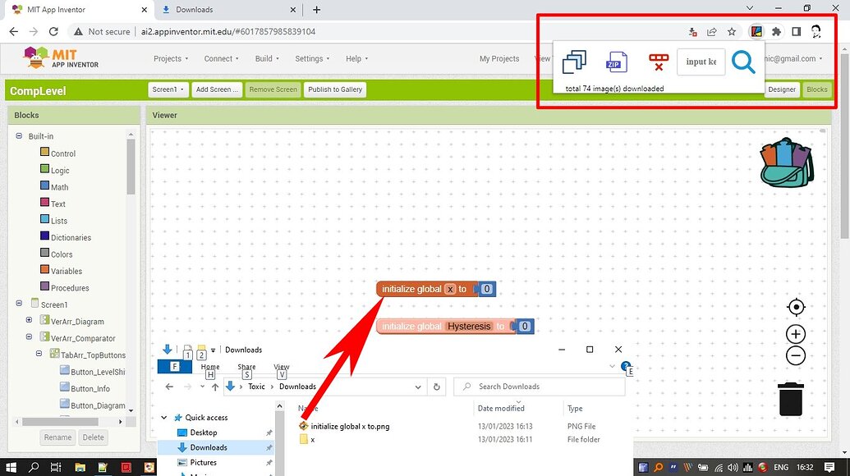Screen dimensions: 850x476
Task: Click the blue search magnifier in extension popup
Action: (744, 62)
